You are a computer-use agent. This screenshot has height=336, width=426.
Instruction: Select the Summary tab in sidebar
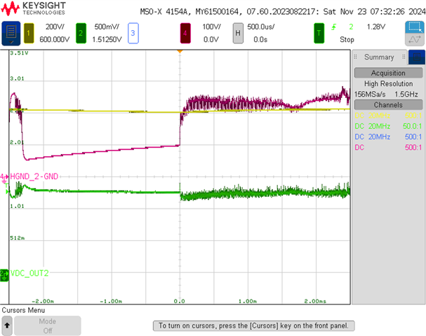point(379,57)
